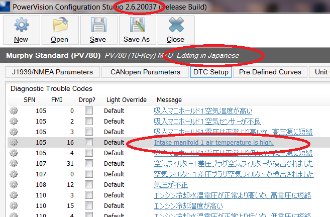Toggle Drop checkbox for SPN 107 FMI 0
Image resolution: width=330 pixels, height=217 pixels.
click(x=89, y=174)
